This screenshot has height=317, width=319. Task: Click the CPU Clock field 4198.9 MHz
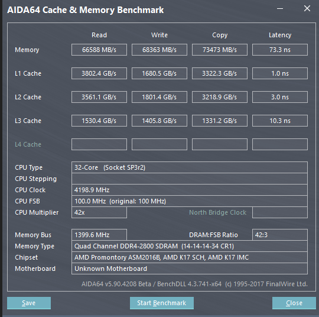point(190,190)
